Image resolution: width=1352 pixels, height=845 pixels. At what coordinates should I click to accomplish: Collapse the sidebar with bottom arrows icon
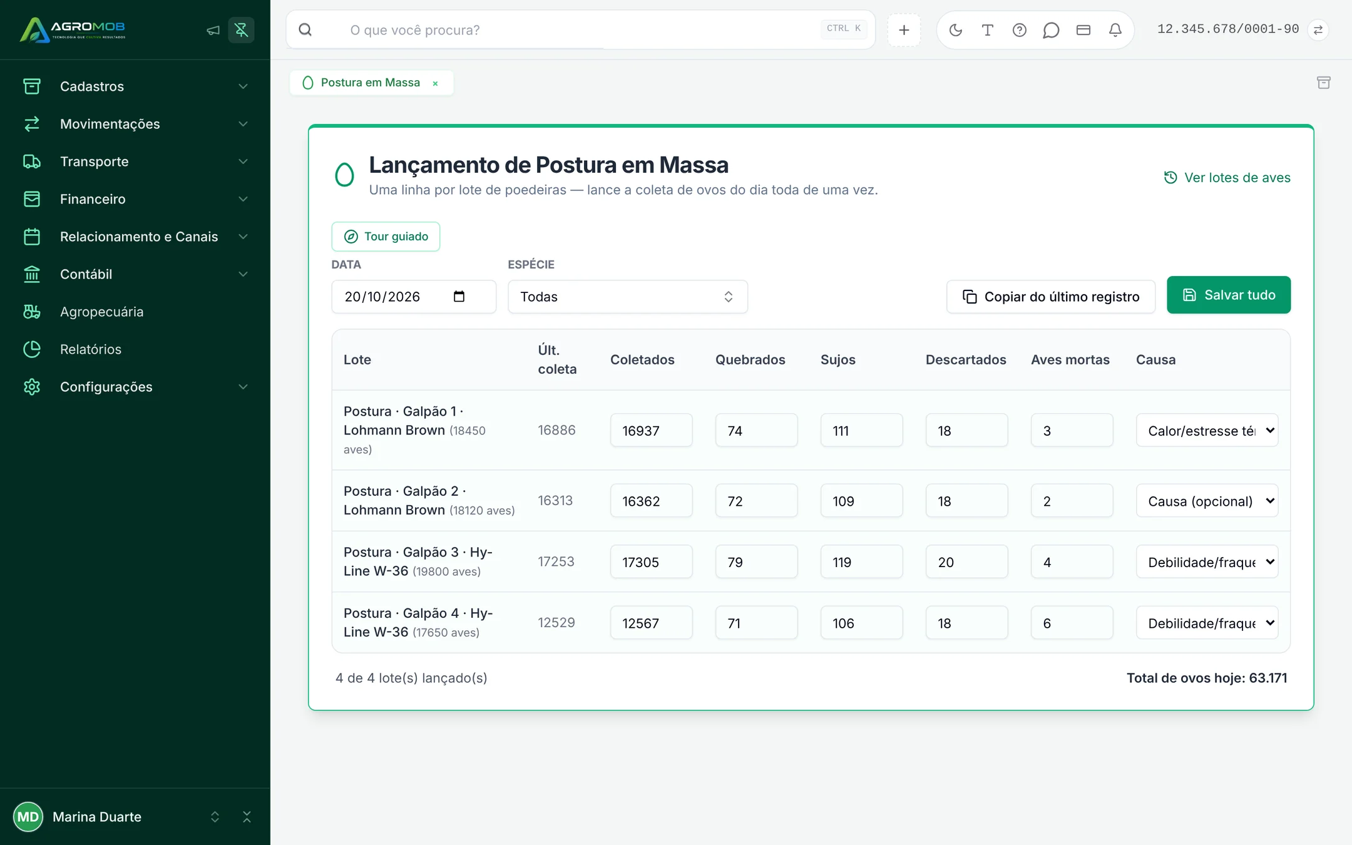[247, 817]
